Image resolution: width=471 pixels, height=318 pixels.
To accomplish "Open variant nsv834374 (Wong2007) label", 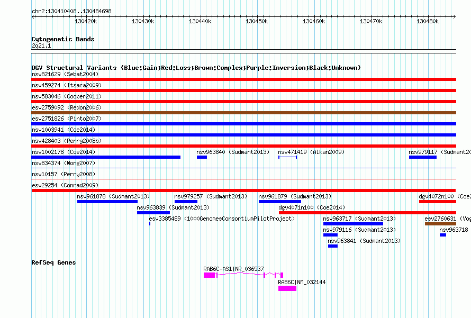I will coord(64,163).
